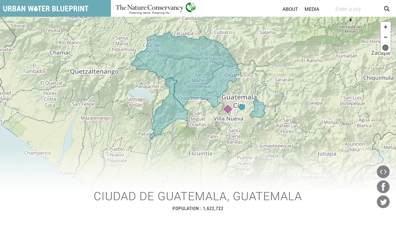Click the Escuintla map label
This screenshot has width=396, height=237.
coord(200,153)
